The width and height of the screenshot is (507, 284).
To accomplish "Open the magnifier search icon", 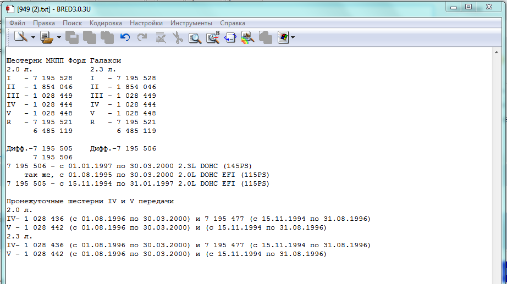I will click(195, 37).
